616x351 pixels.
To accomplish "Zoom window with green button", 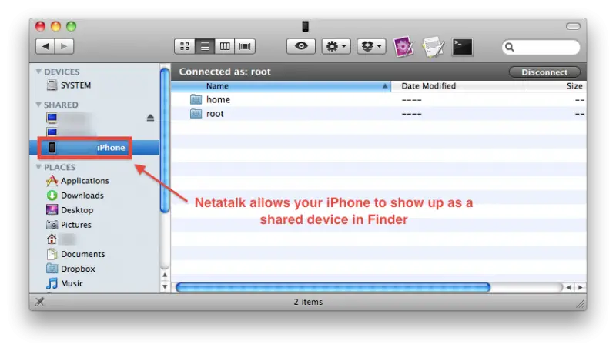I will coord(71,26).
